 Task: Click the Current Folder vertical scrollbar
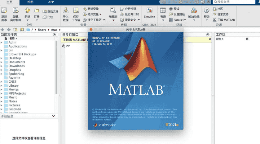[56, 68]
